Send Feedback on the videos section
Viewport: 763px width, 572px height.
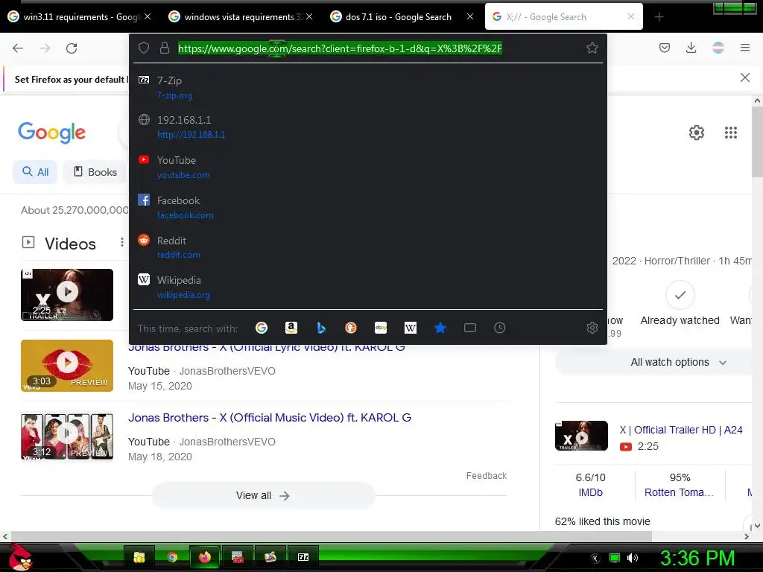[x=486, y=476]
